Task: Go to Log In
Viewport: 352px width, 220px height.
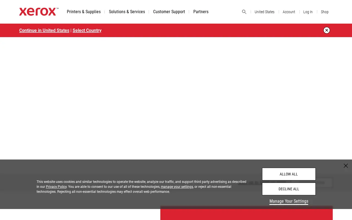Action: pyautogui.click(x=308, y=12)
